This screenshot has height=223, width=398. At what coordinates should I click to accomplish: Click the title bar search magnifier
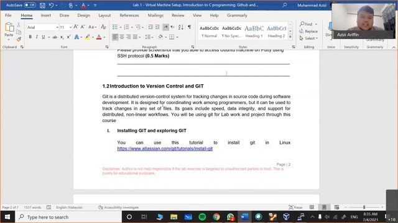(285, 5)
